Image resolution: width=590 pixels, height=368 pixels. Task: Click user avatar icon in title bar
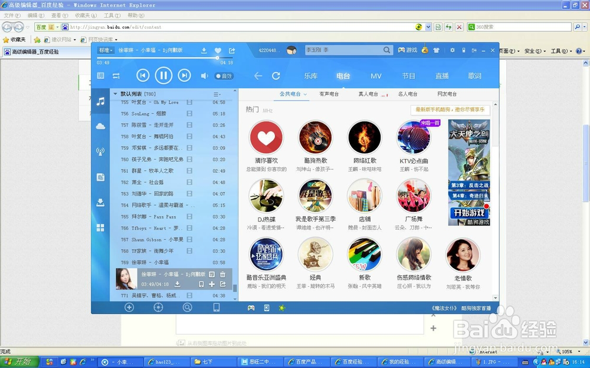coord(291,50)
